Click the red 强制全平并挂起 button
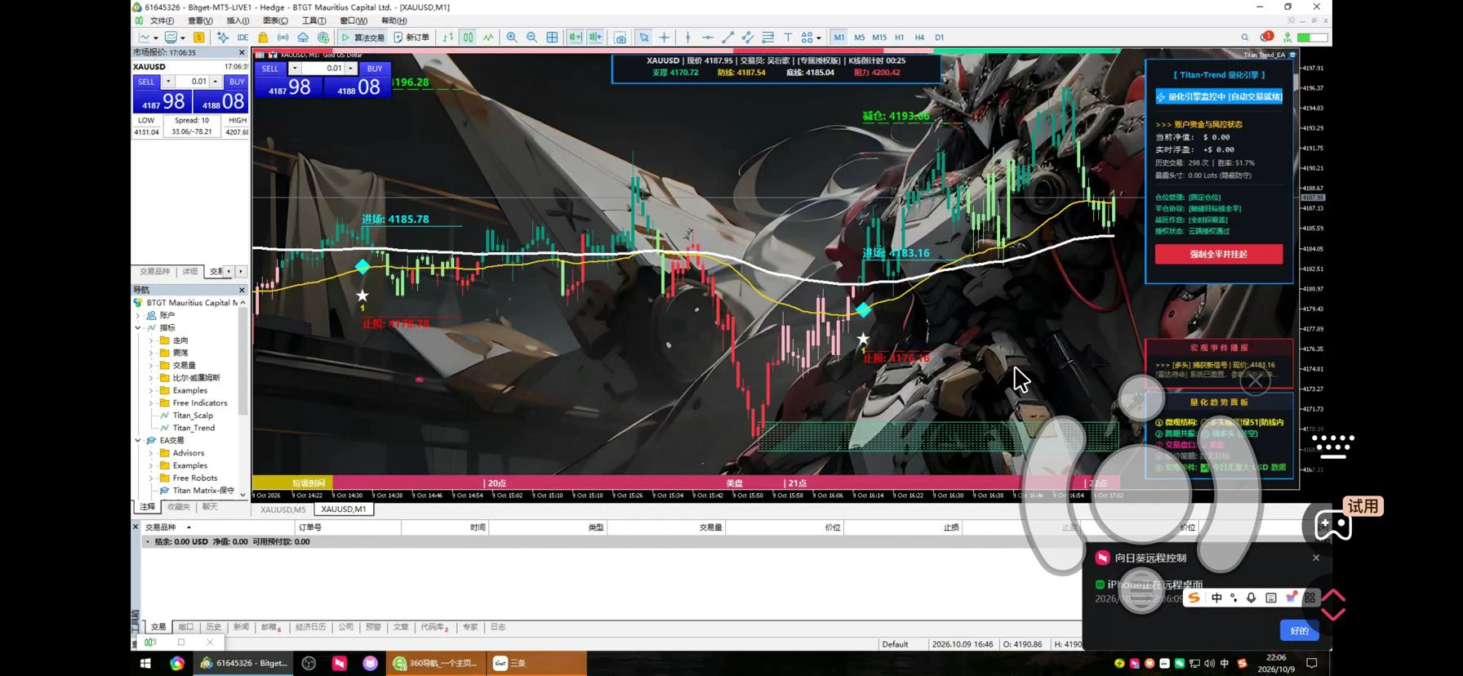1463x676 pixels. pos(1218,254)
